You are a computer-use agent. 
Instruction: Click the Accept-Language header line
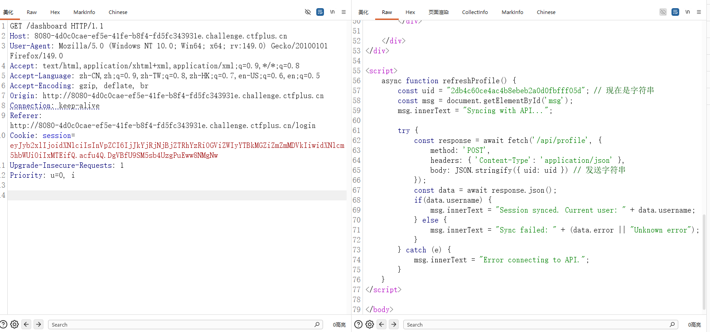pos(165,76)
